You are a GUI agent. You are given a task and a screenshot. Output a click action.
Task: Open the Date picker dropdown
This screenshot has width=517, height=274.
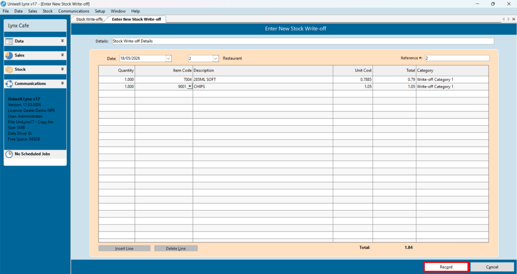pos(168,58)
